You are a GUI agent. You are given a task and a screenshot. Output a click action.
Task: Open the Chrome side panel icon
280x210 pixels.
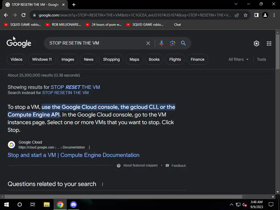tap(256, 15)
